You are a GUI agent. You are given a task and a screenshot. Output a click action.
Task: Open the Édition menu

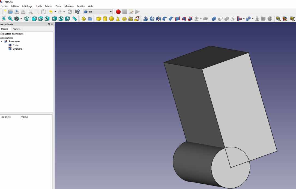(x=15, y=6)
